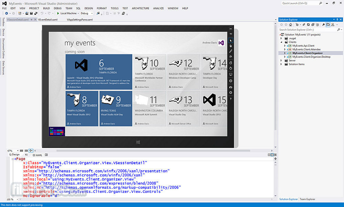Click the Refresh icon in Solution Explorer
This screenshot has width=344, height=207.
point(308,24)
